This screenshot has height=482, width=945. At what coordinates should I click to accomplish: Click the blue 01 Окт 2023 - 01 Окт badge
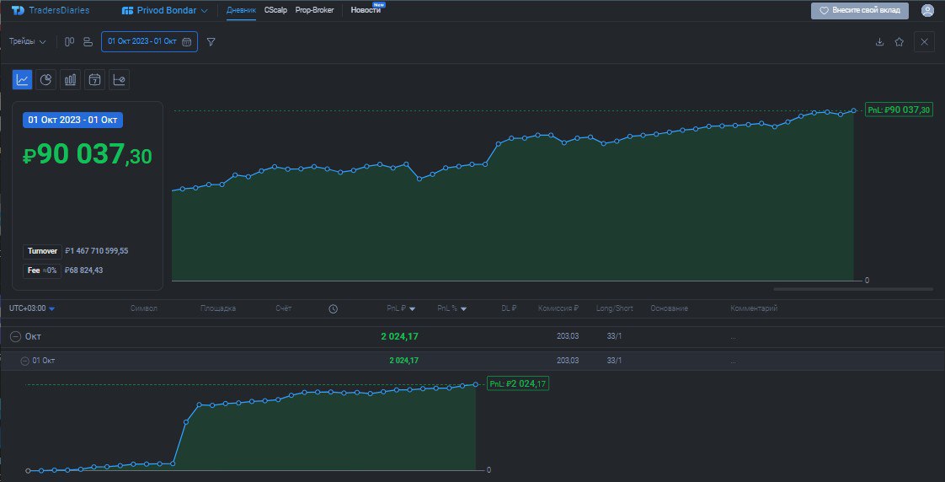tap(73, 120)
